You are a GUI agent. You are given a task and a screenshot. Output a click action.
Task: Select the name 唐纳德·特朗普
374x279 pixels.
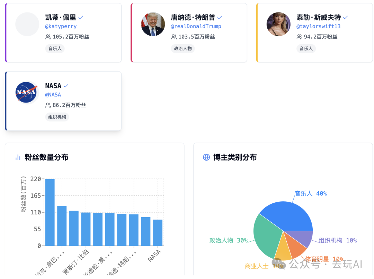point(193,17)
